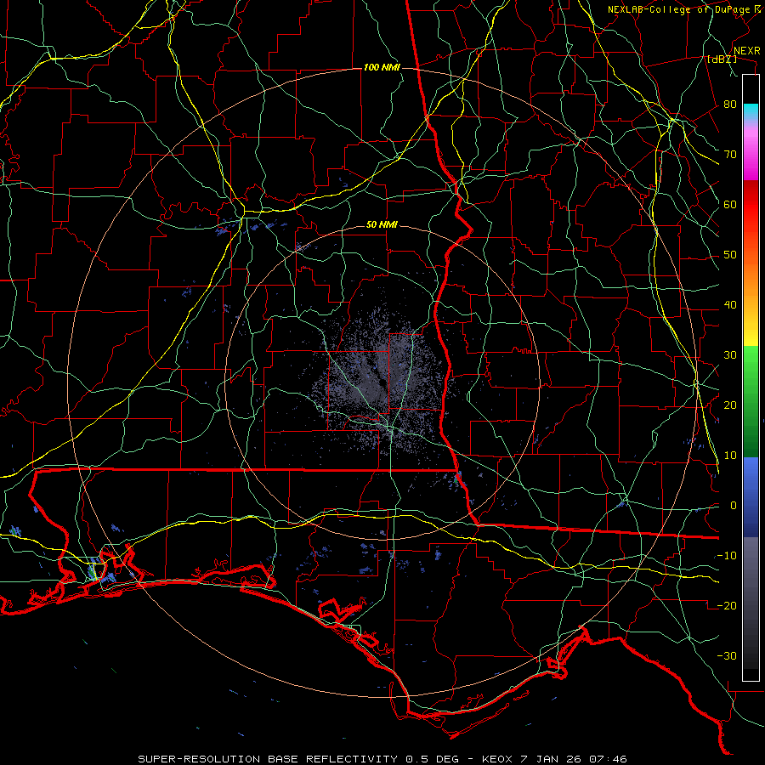Click the -10 value on reflectivity scale

tap(727, 556)
